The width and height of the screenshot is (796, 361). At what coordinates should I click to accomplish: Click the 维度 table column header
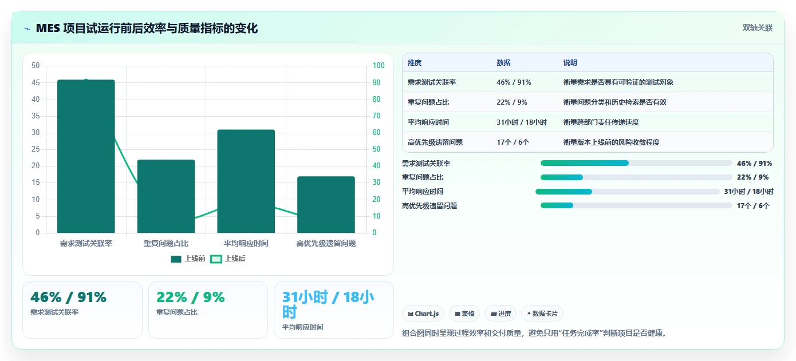pos(415,63)
